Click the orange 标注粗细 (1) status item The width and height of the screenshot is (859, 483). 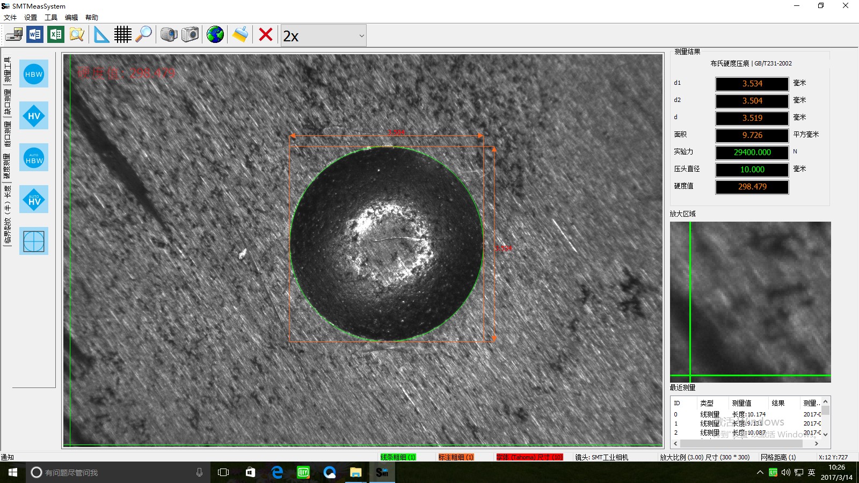pos(456,457)
